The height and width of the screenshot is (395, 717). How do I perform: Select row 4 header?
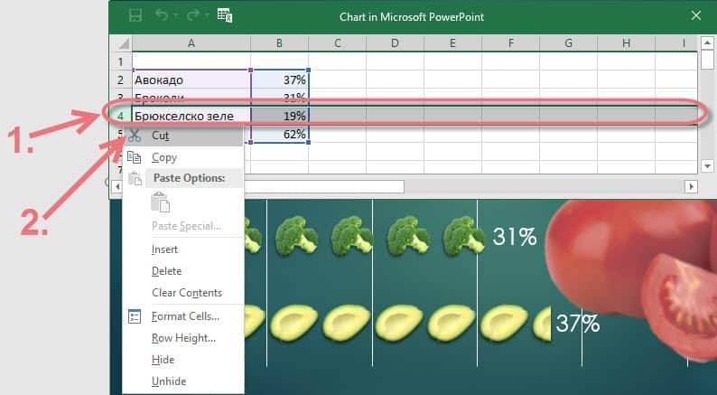[x=120, y=116]
